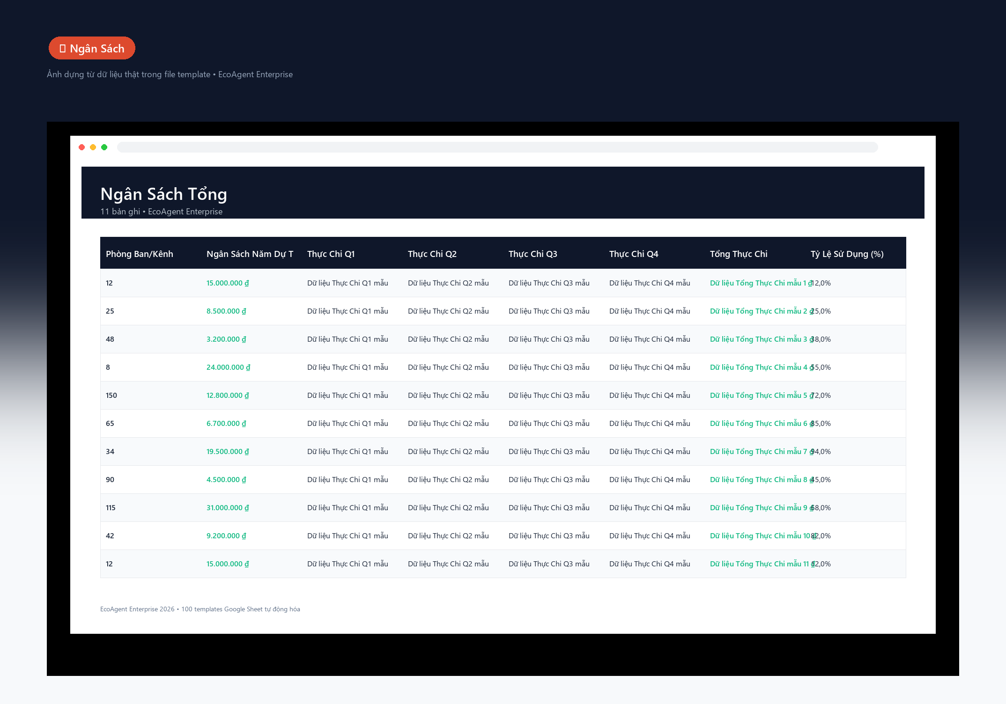This screenshot has height=704, width=1006.
Task: Click the 25,0% usage rate cell
Action: pos(821,311)
